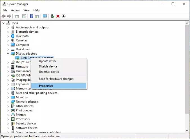Viewport: 190px width, 139px height.
Task: Expand the Print queues category
Action: [8, 110]
